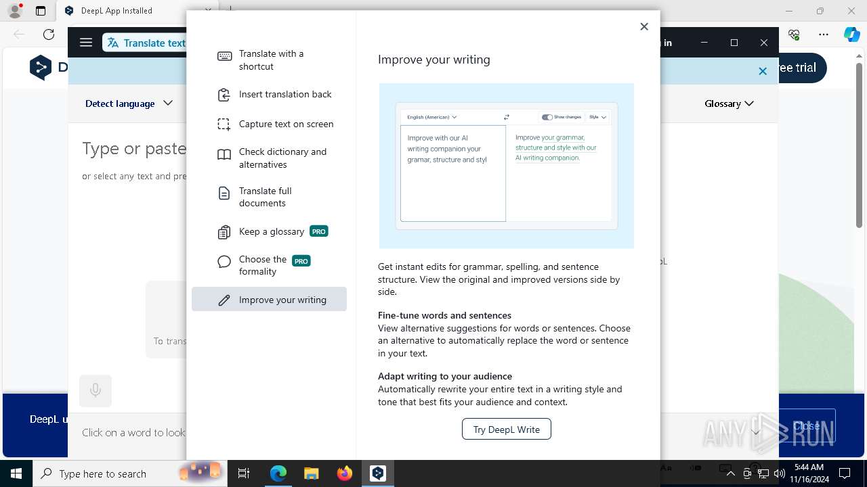Click the taskbar search box
The width and height of the screenshot is (867, 487).
[x=131, y=473]
